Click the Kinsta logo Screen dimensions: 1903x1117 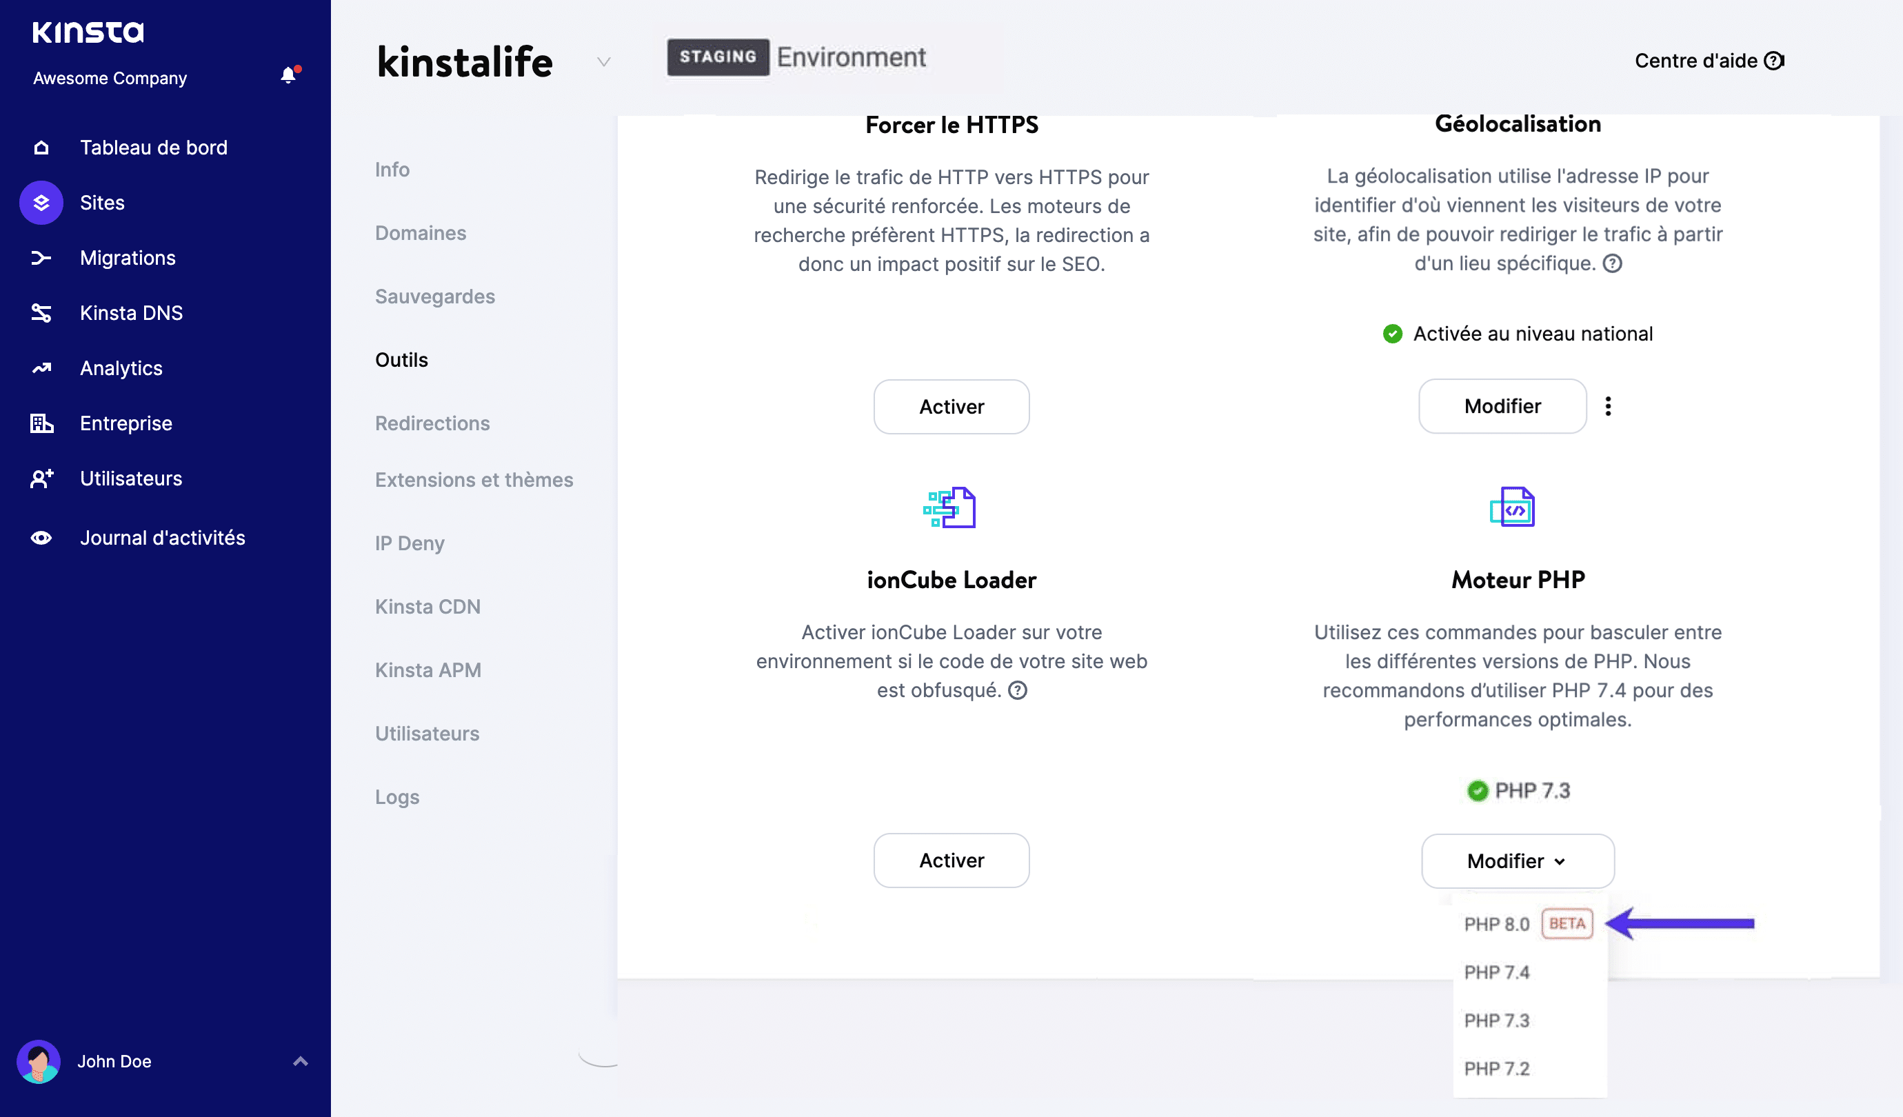pyautogui.click(x=88, y=32)
